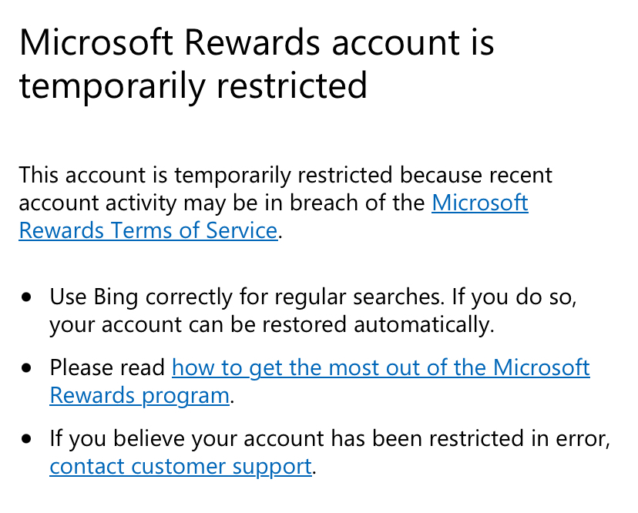Click the second bullet point marker
Screen dimensions: 638x513
pos(27,368)
